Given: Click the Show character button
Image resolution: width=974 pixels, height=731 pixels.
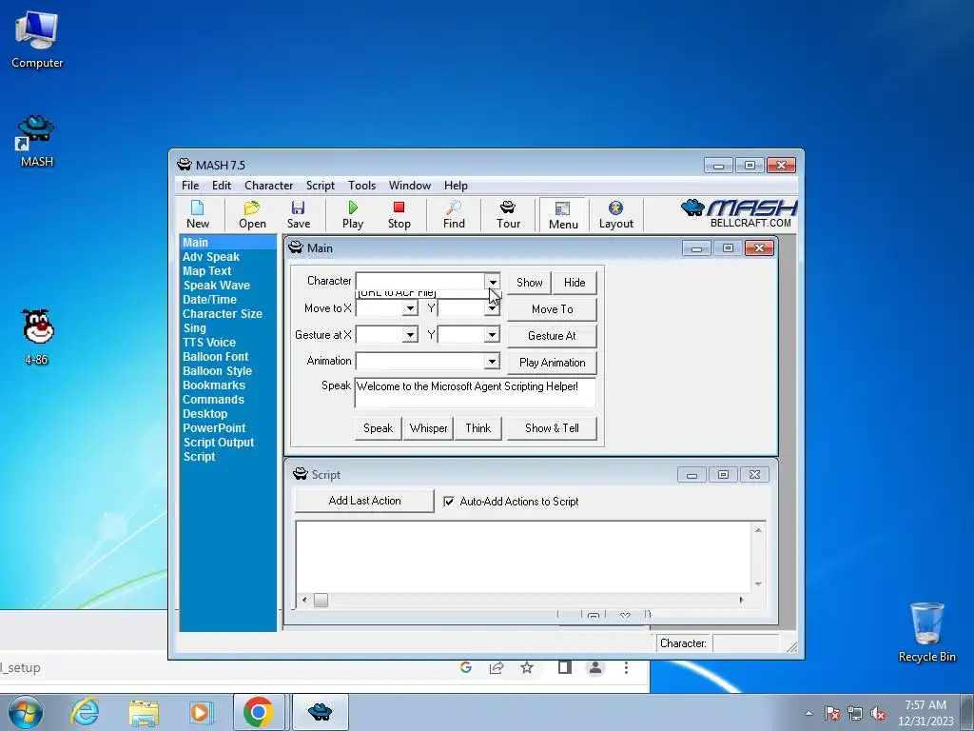Looking at the screenshot, I should coord(529,282).
